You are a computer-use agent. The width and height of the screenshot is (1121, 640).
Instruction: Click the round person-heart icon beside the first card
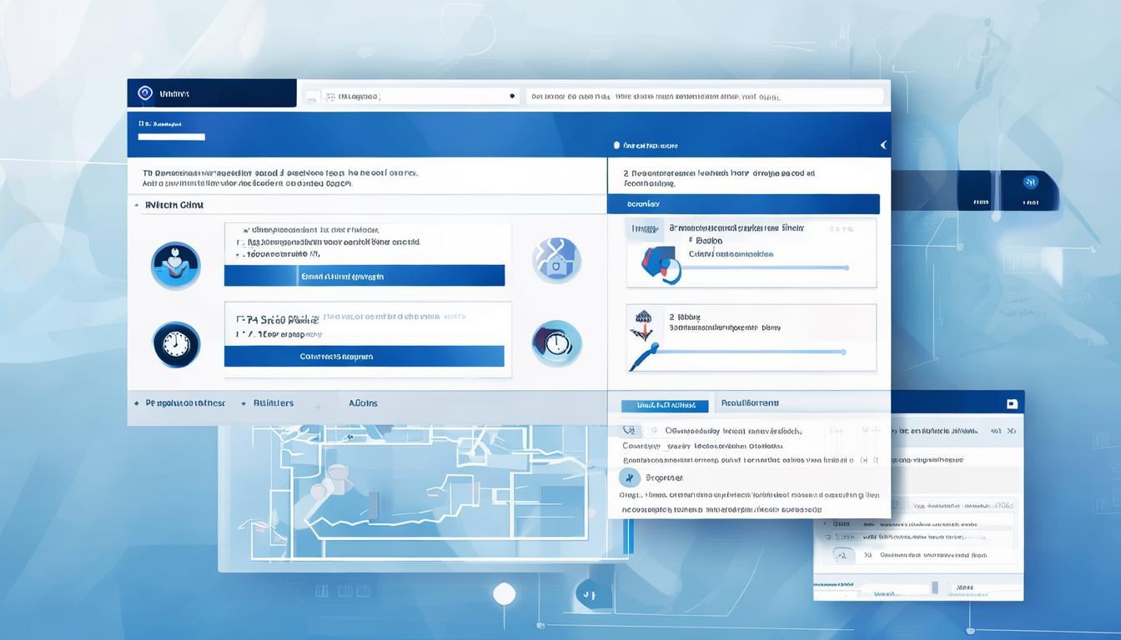175,266
